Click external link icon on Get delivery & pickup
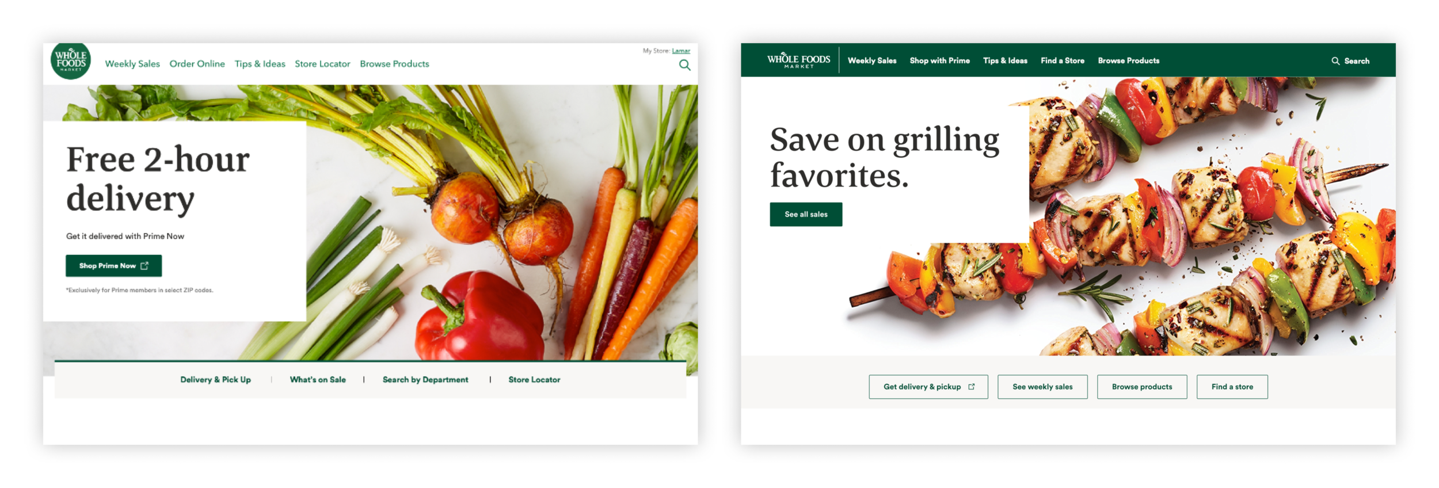 [972, 387]
